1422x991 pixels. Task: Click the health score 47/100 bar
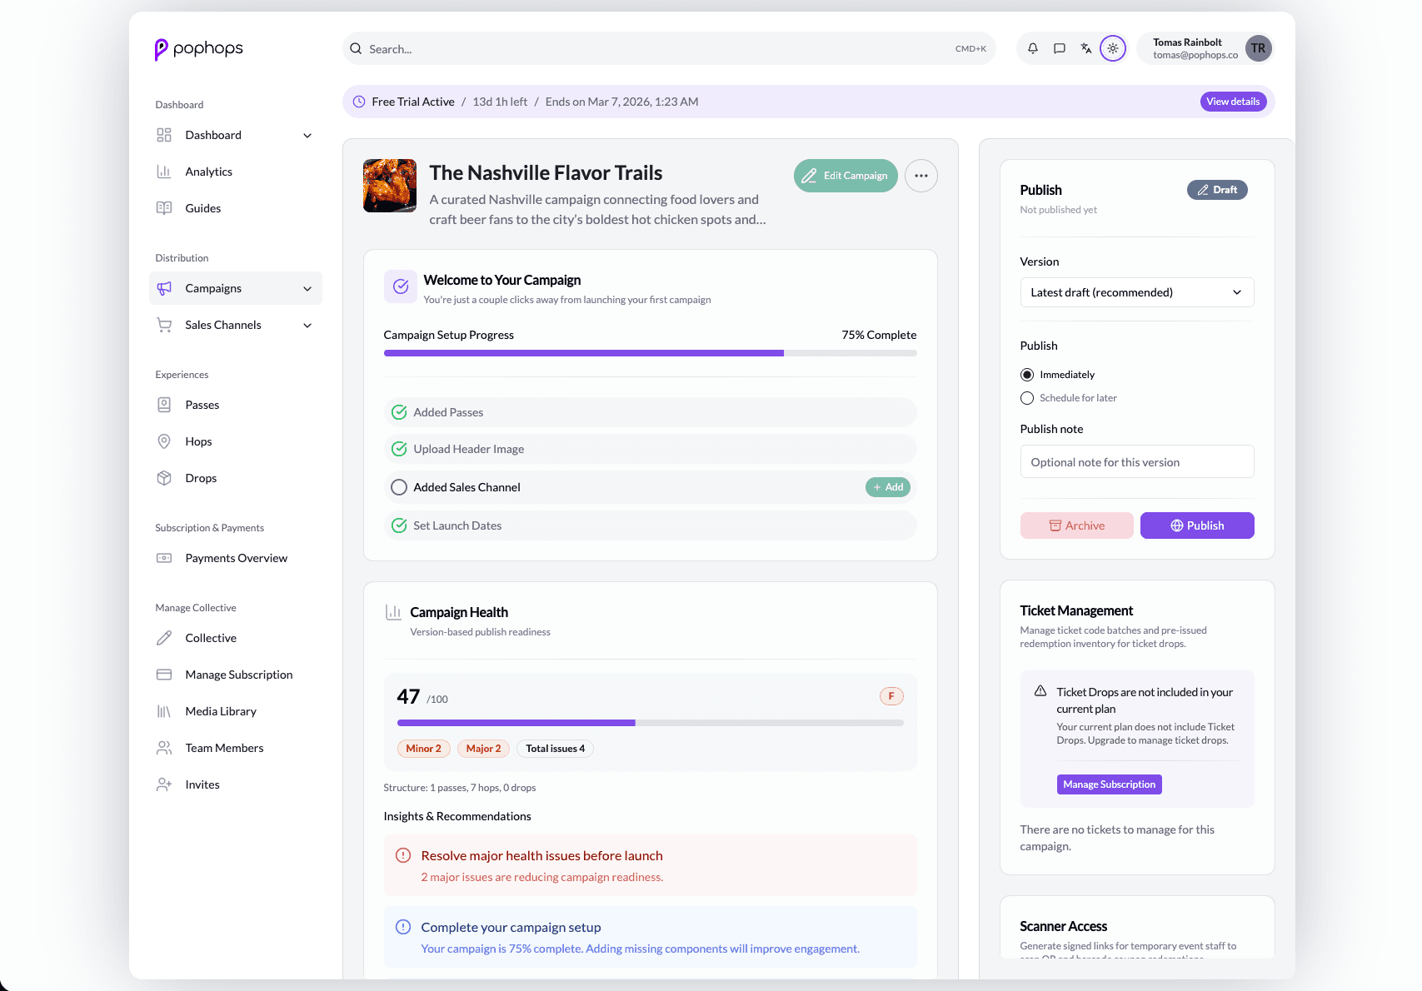point(650,723)
